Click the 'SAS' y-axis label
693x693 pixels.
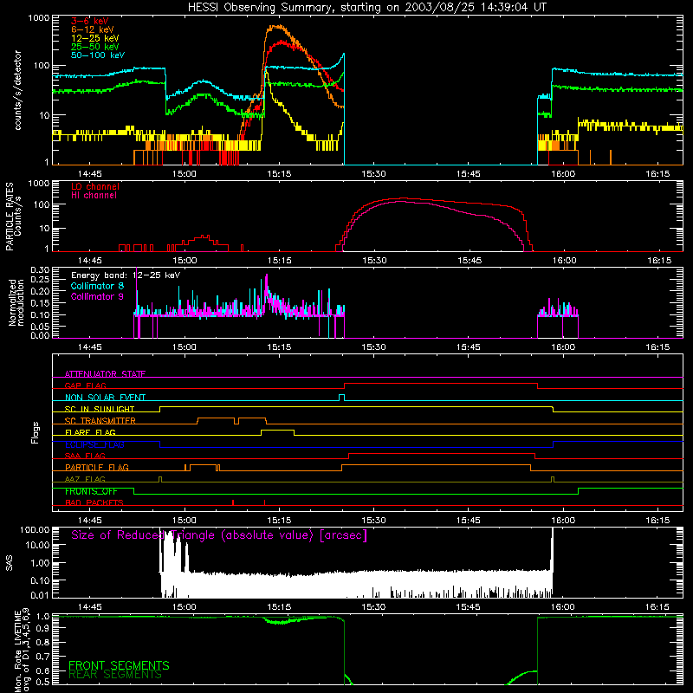coord(10,563)
